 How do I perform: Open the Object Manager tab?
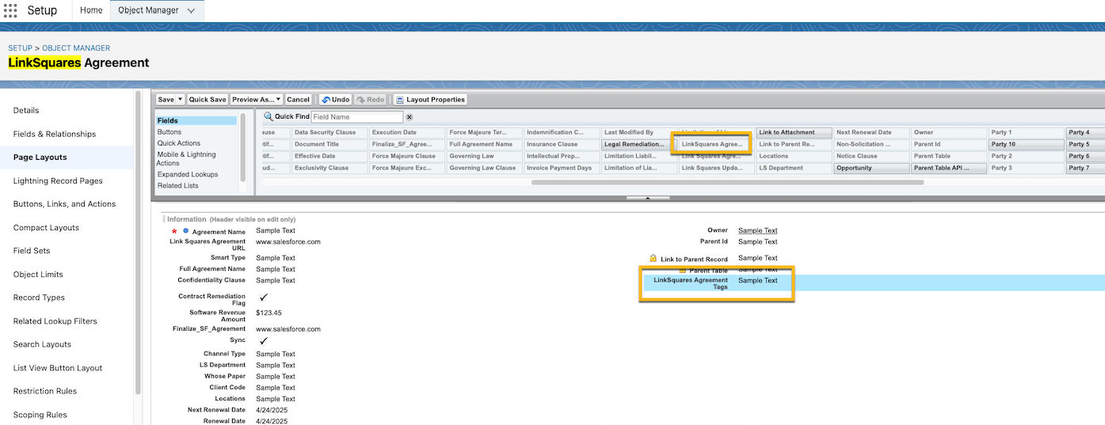[x=148, y=10]
